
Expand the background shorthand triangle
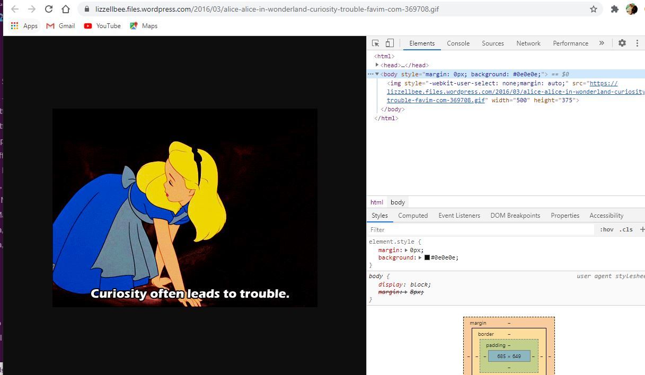point(420,258)
